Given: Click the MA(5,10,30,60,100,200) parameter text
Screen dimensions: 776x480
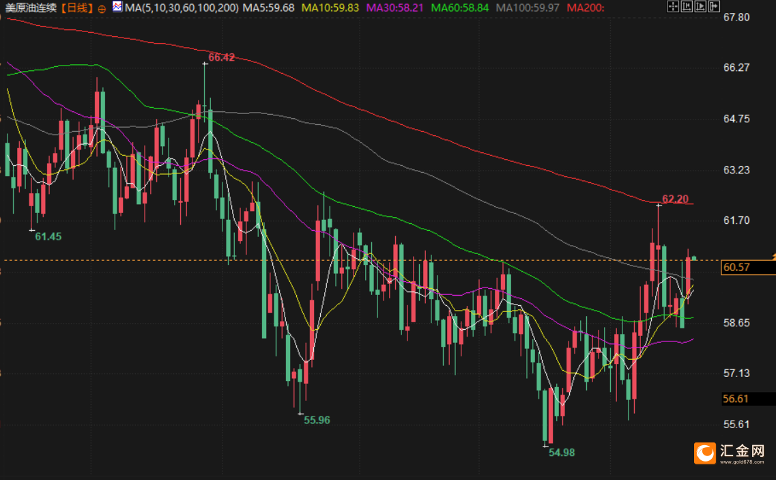Looking at the screenshot, I should (182, 8).
